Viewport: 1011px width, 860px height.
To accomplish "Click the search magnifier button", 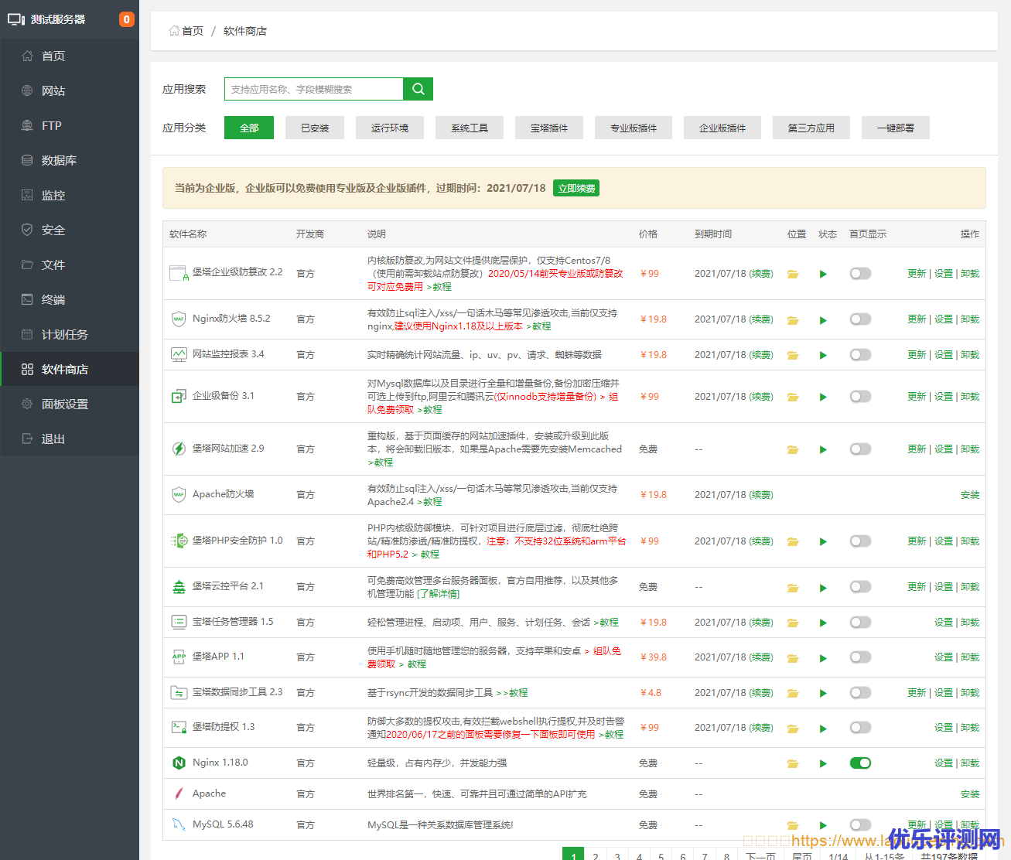I will (418, 89).
